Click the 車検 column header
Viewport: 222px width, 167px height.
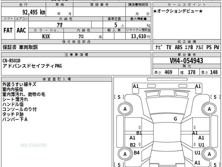[60, 5]
